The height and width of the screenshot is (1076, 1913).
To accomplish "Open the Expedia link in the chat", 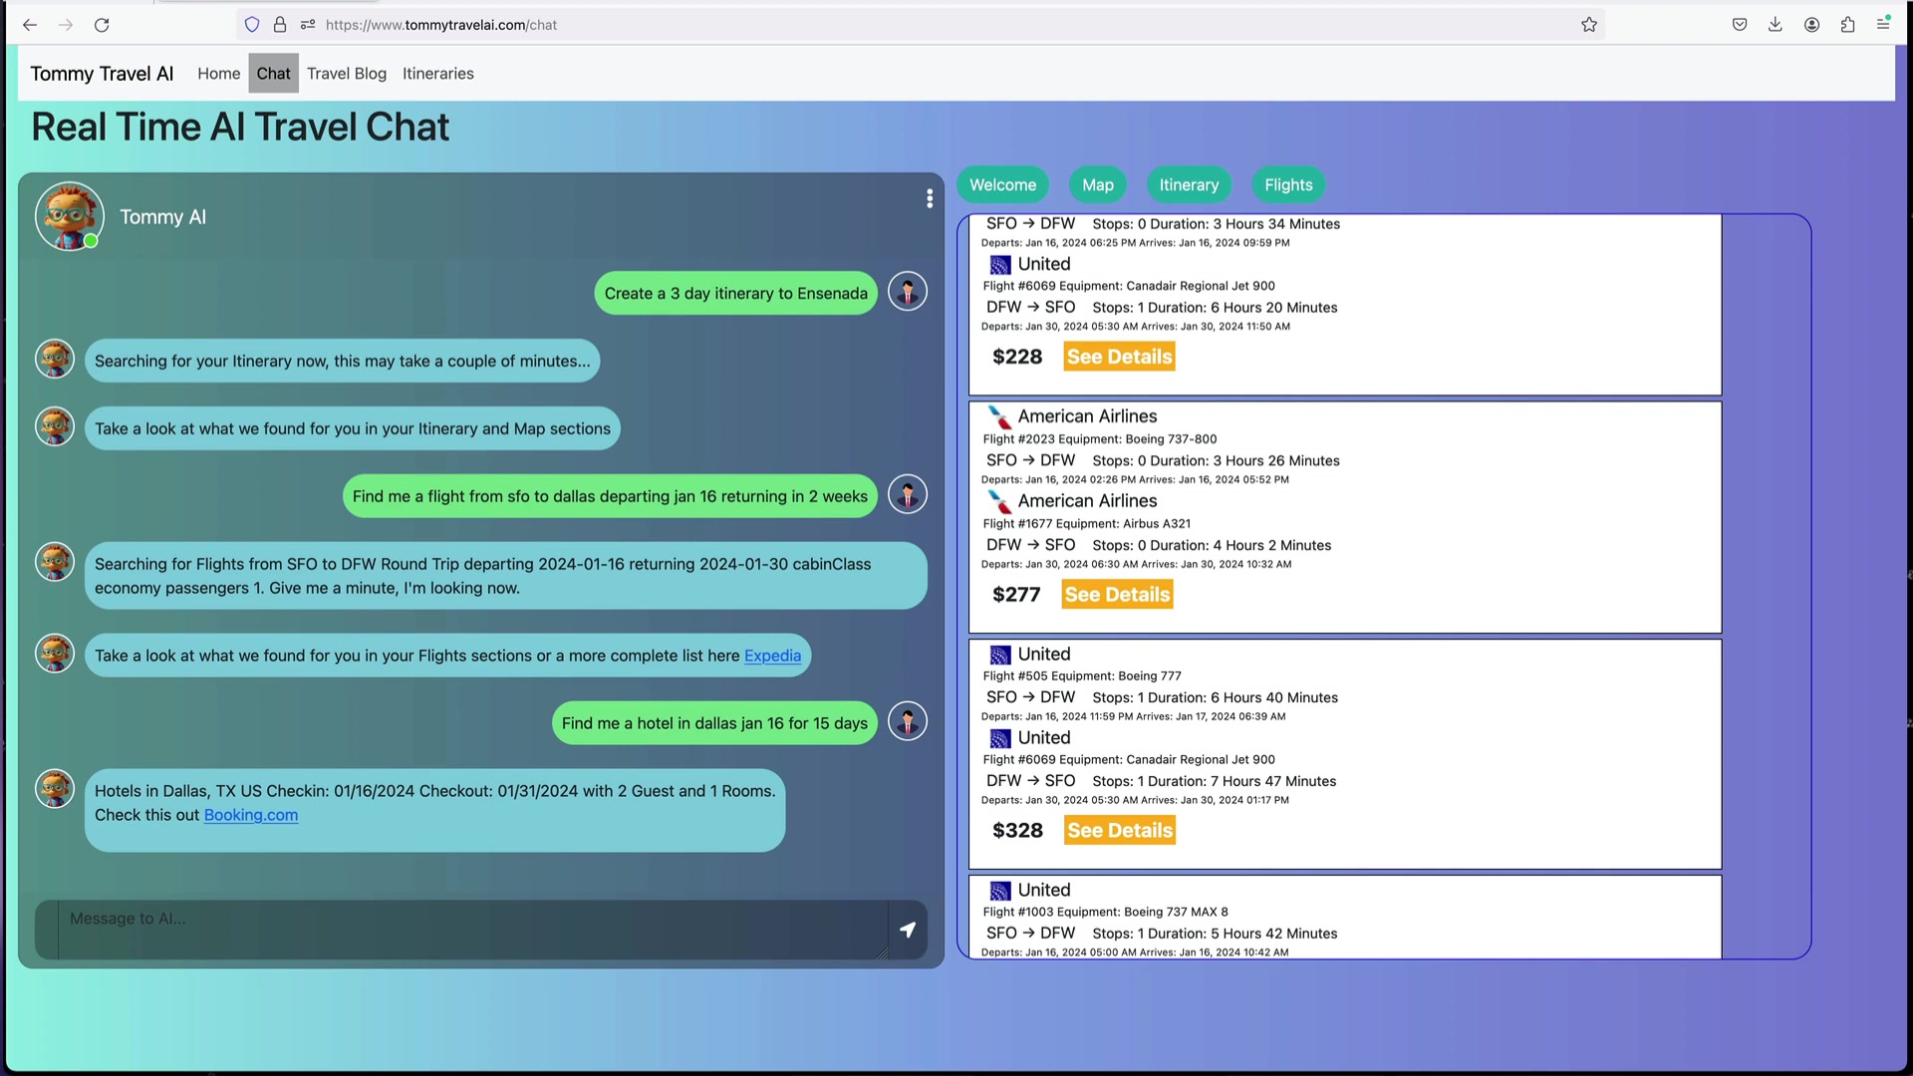I will click(772, 656).
